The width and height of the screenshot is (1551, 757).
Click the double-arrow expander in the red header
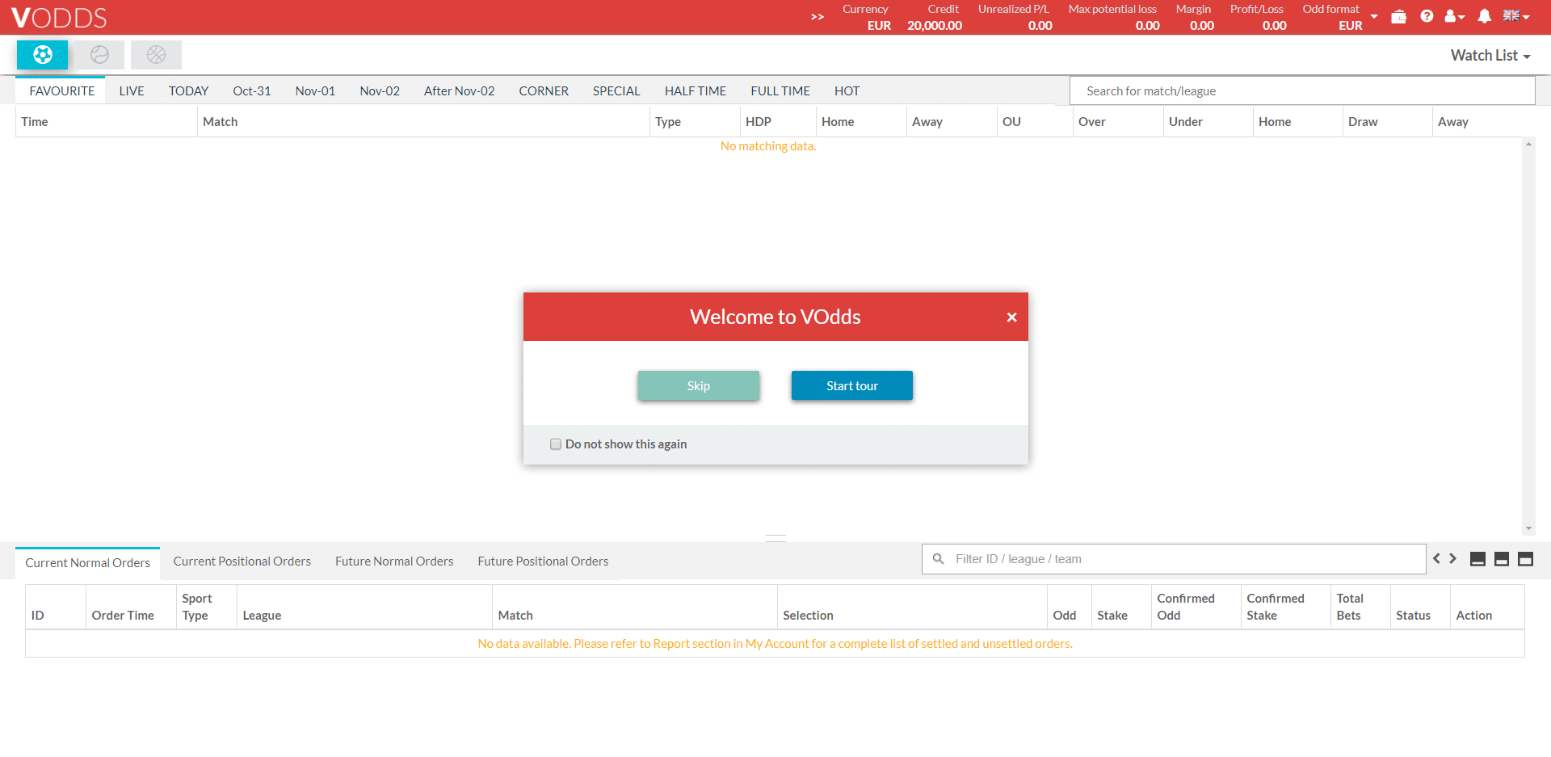pyautogui.click(x=817, y=16)
